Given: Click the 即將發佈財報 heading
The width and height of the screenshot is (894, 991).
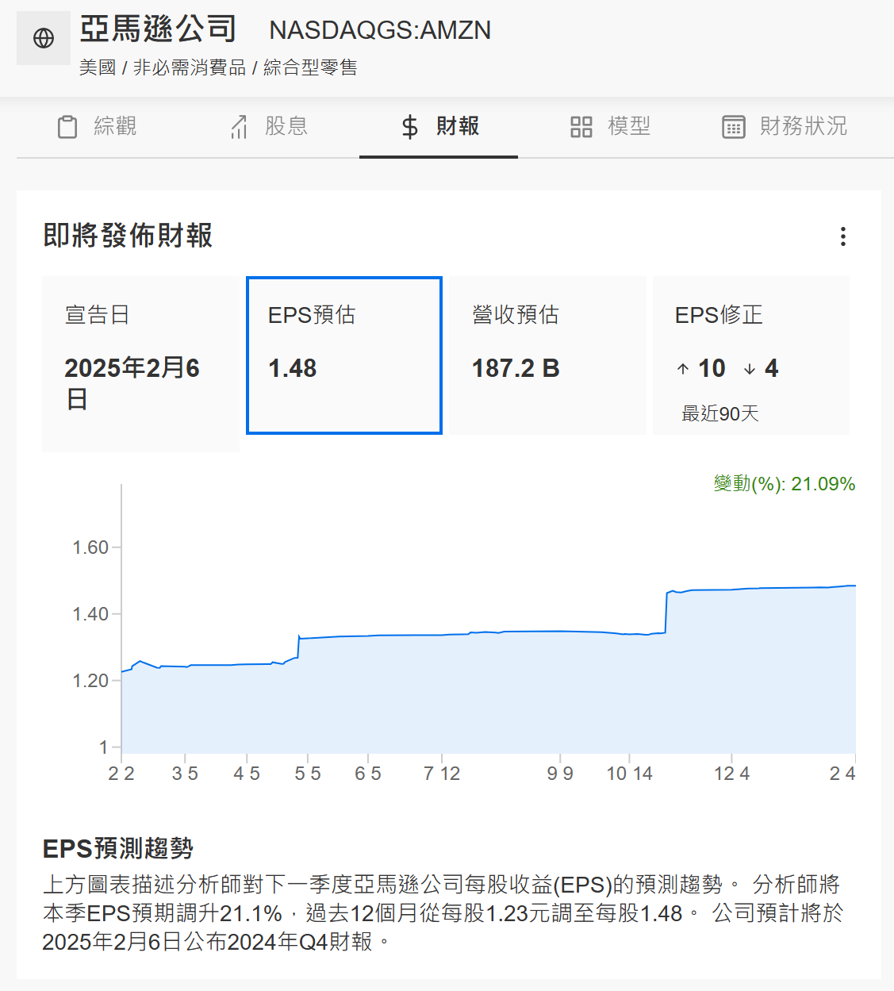Looking at the screenshot, I should [x=128, y=236].
